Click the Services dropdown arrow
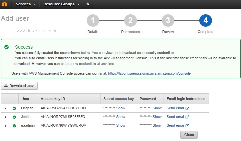The image size is (241, 141). [35, 4]
